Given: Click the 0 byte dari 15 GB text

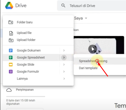Looking at the screenshot, I should click(21, 102).
